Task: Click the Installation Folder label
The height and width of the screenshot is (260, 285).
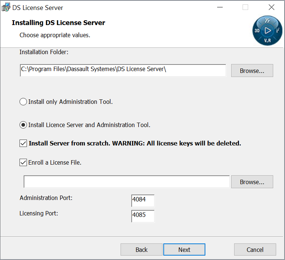Action: coord(44,52)
